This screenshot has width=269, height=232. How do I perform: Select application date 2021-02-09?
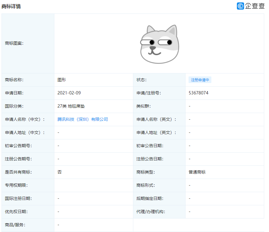pos(69,93)
